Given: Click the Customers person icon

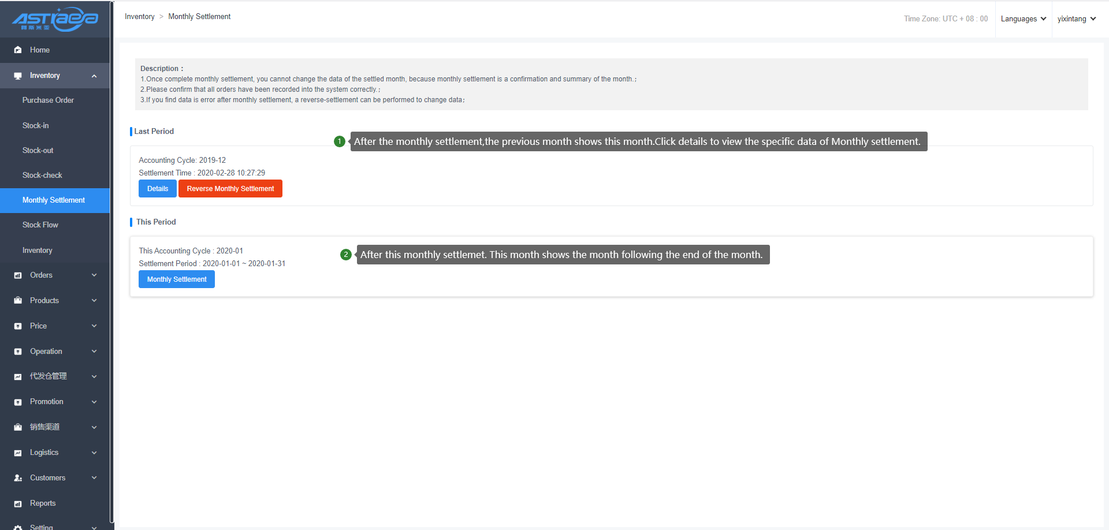Looking at the screenshot, I should [18, 478].
